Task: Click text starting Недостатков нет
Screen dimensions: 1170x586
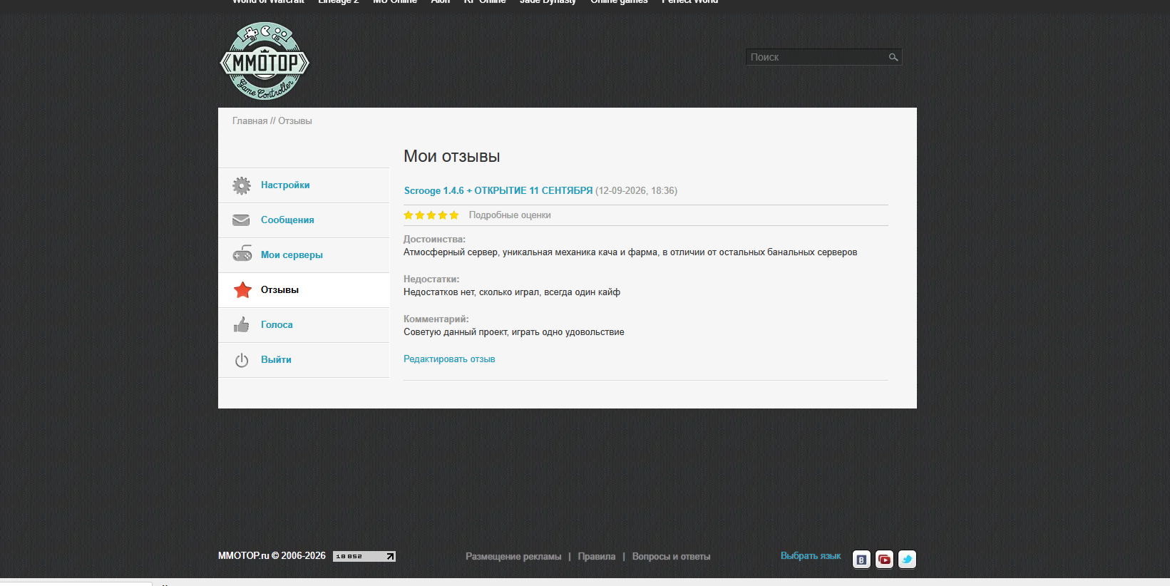Action: click(512, 292)
